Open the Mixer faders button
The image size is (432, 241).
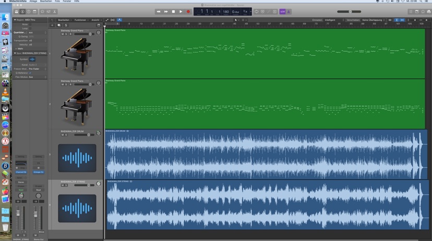(x=49, y=11)
